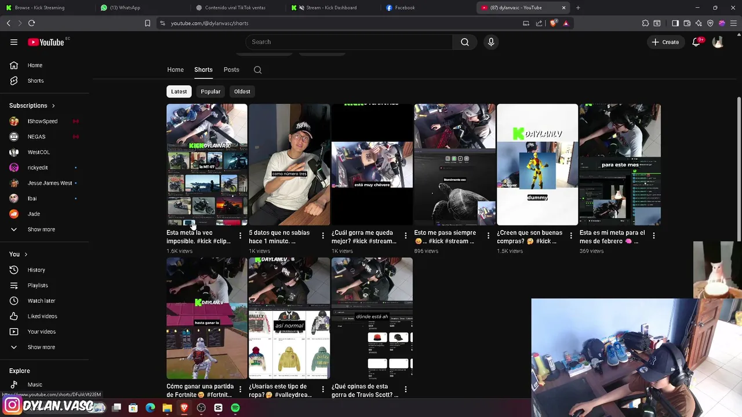Search within the channel using magnifier icon
742x417 pixels.
click(x=258, y=70)
